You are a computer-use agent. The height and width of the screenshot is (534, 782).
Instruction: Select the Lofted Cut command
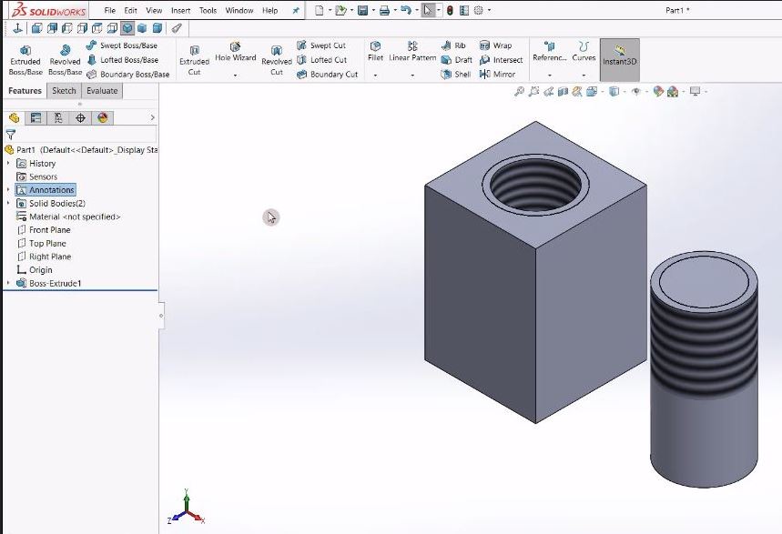coord(321,60)
